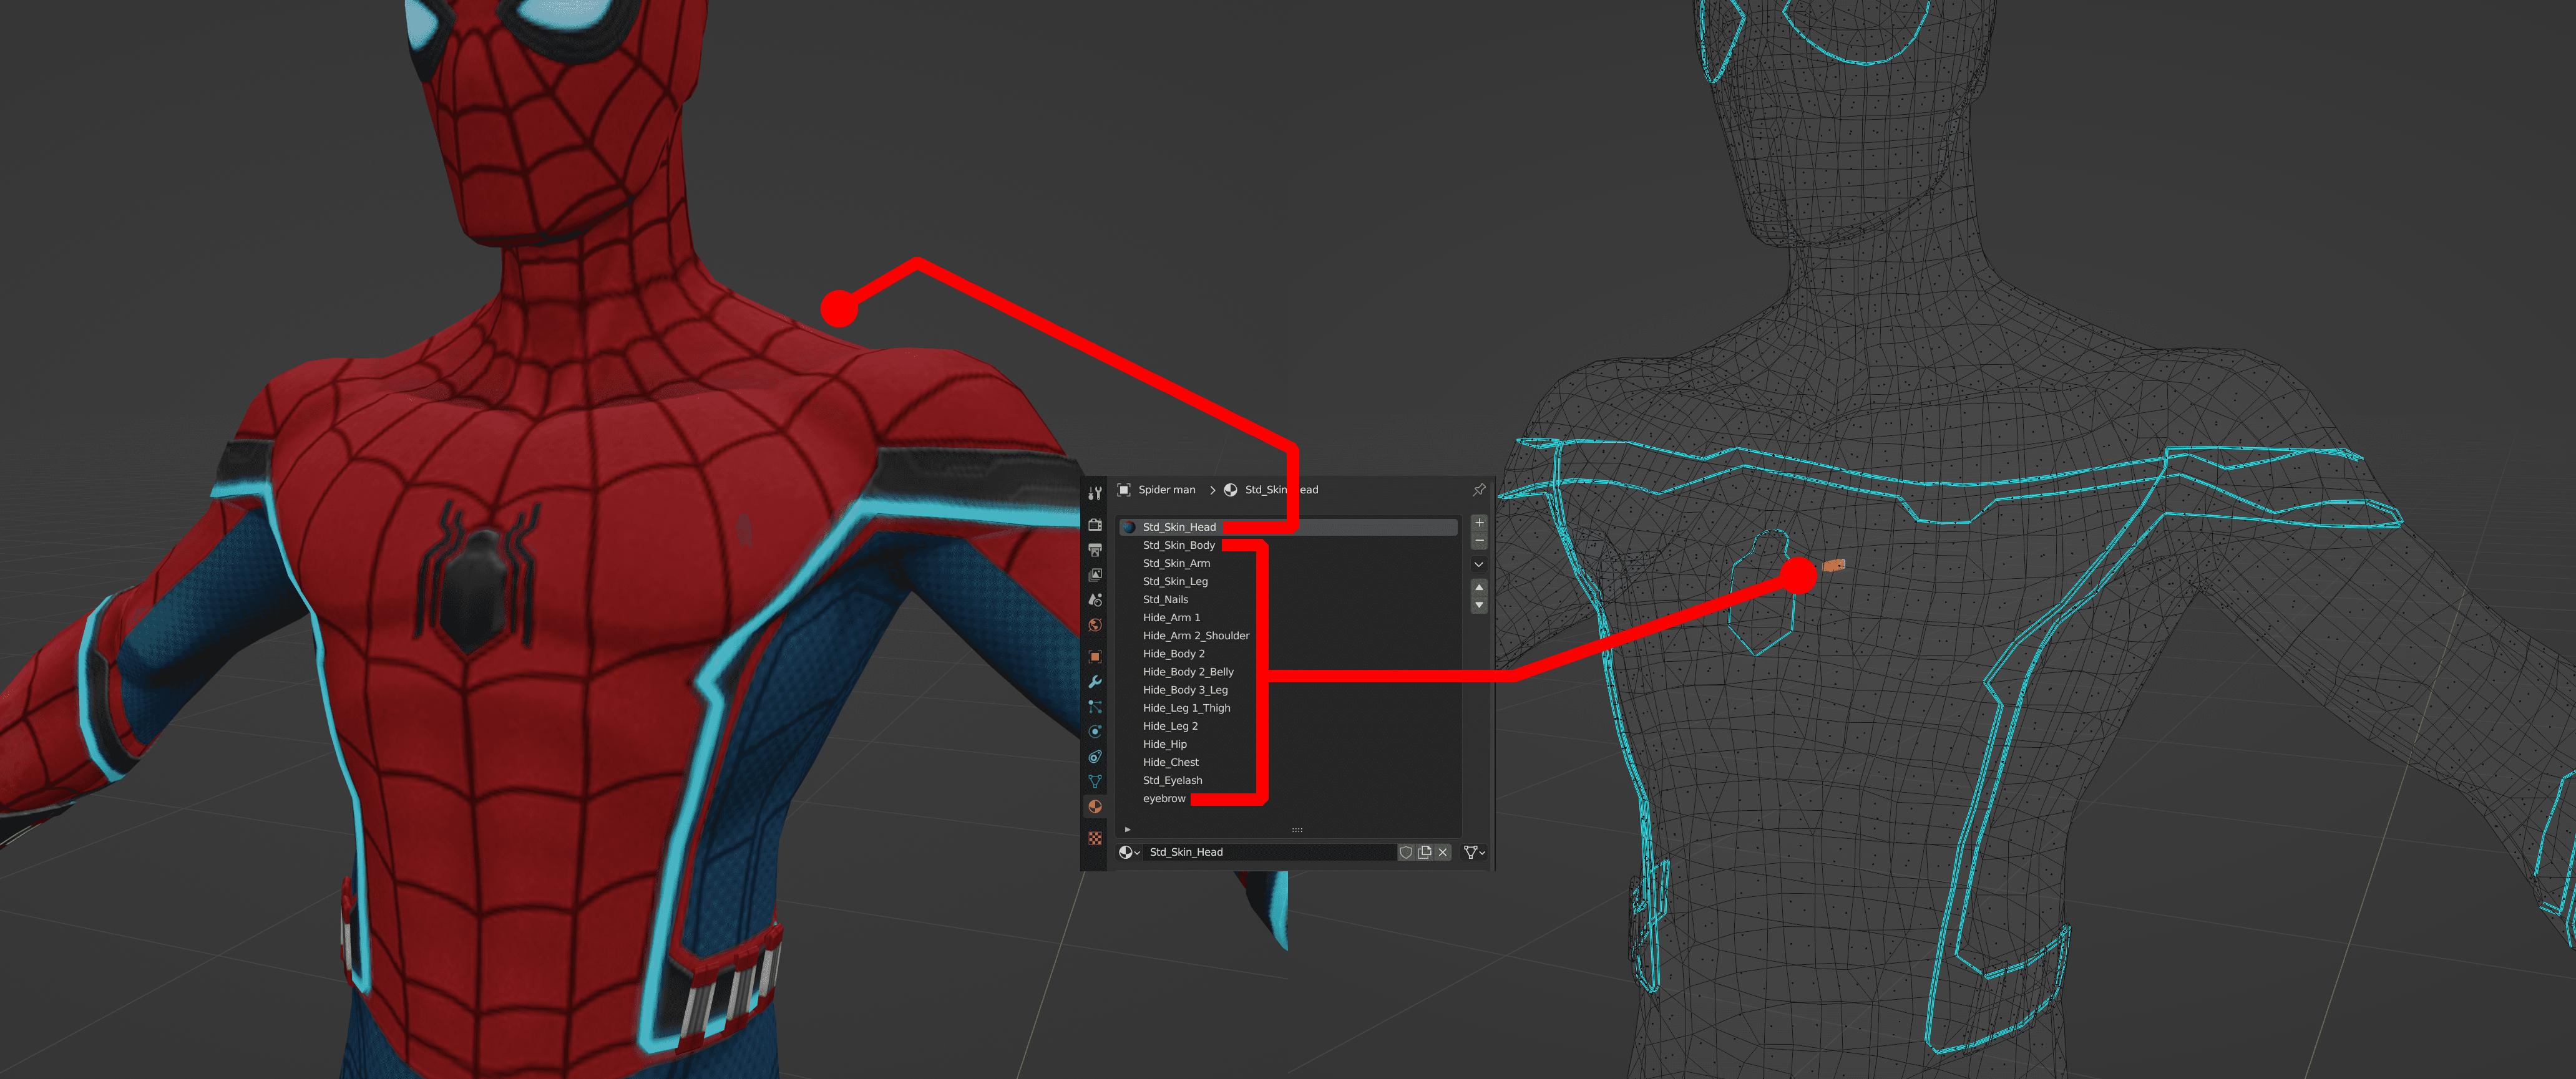Select the Hide_Chest material slot
Image resolution: width=2576 pixels, height=1079 pixels.
point(1288,762)
